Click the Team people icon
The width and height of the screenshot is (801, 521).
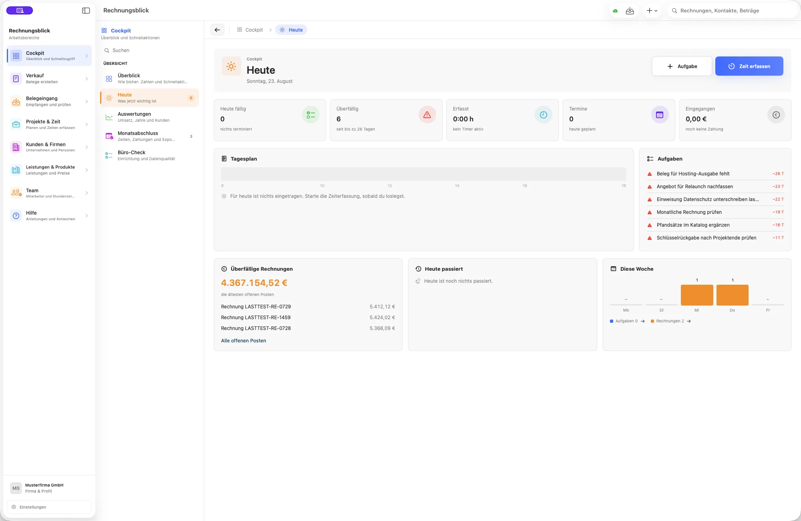16,193
